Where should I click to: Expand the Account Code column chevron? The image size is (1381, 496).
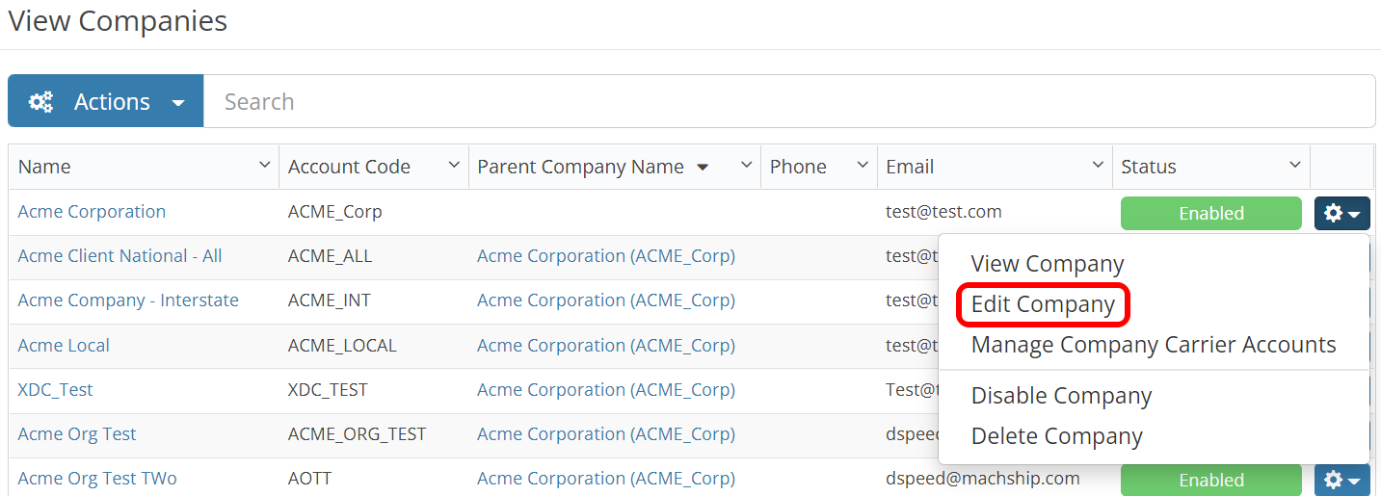pos(454,167)
